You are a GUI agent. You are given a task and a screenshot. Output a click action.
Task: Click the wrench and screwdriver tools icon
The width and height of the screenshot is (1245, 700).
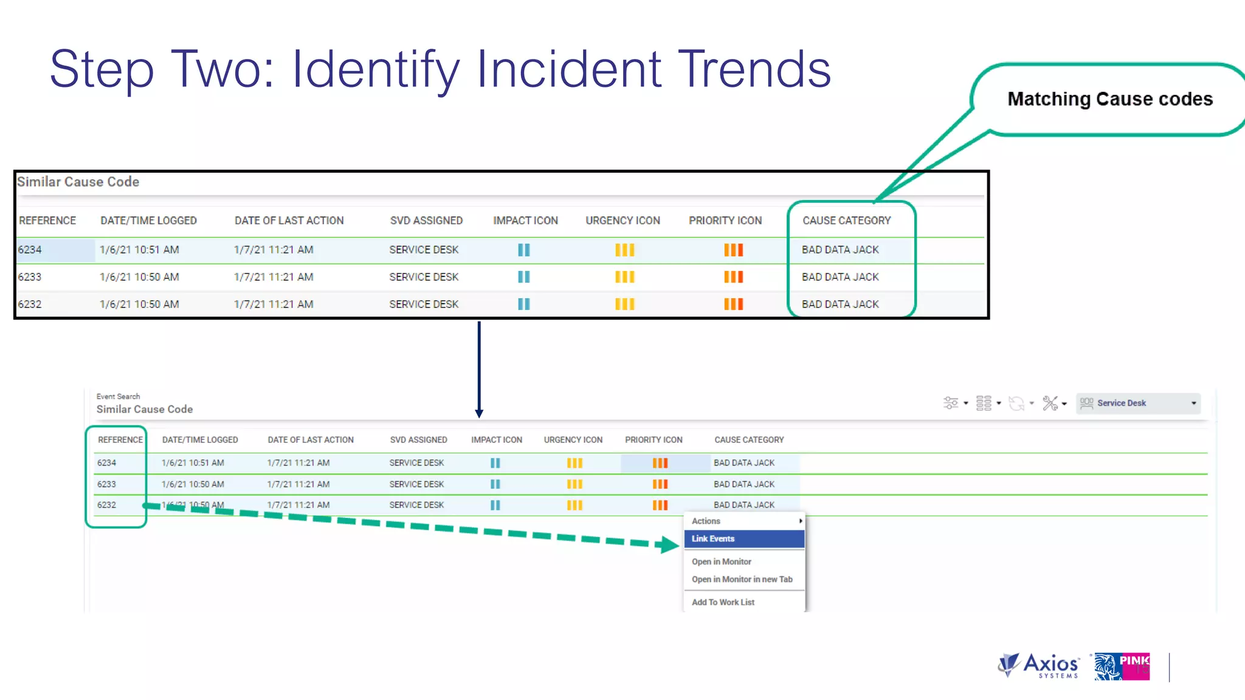[x=1050, y=403]
